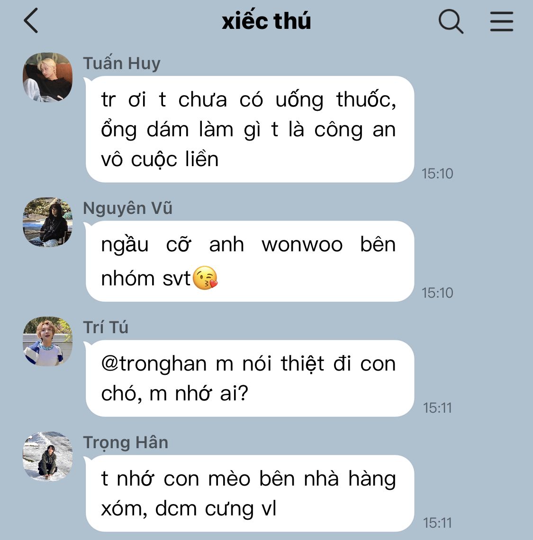Viewport: 533px width, 540px height.
Task: Select the 'm nhớ ai?' message bubble
Action: coord(250,379)
